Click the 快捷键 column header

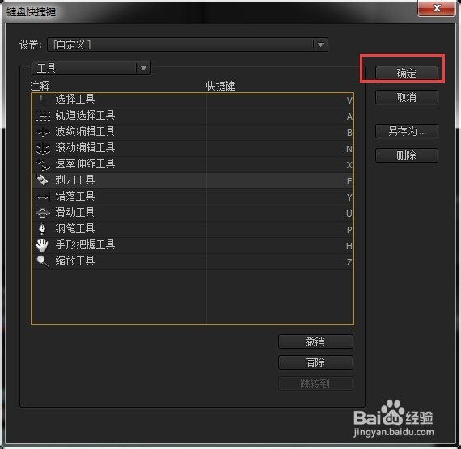pos(220,86)
